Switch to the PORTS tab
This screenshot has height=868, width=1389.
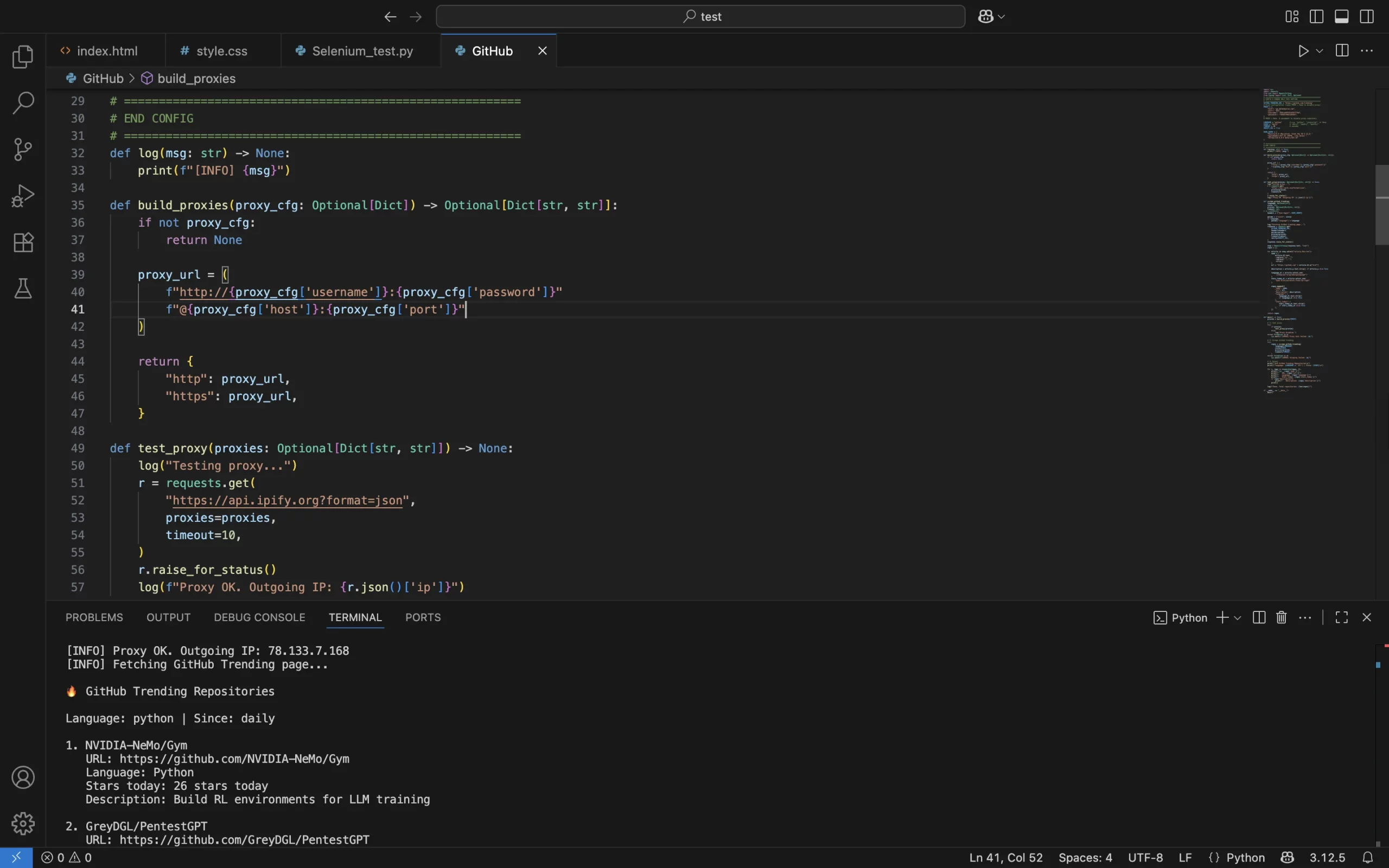tap(423, 617)
